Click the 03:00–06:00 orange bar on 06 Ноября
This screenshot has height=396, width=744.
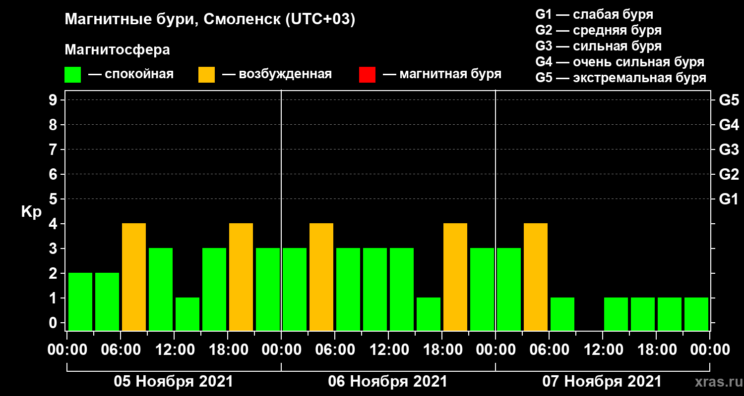click(x=321, y=277)
